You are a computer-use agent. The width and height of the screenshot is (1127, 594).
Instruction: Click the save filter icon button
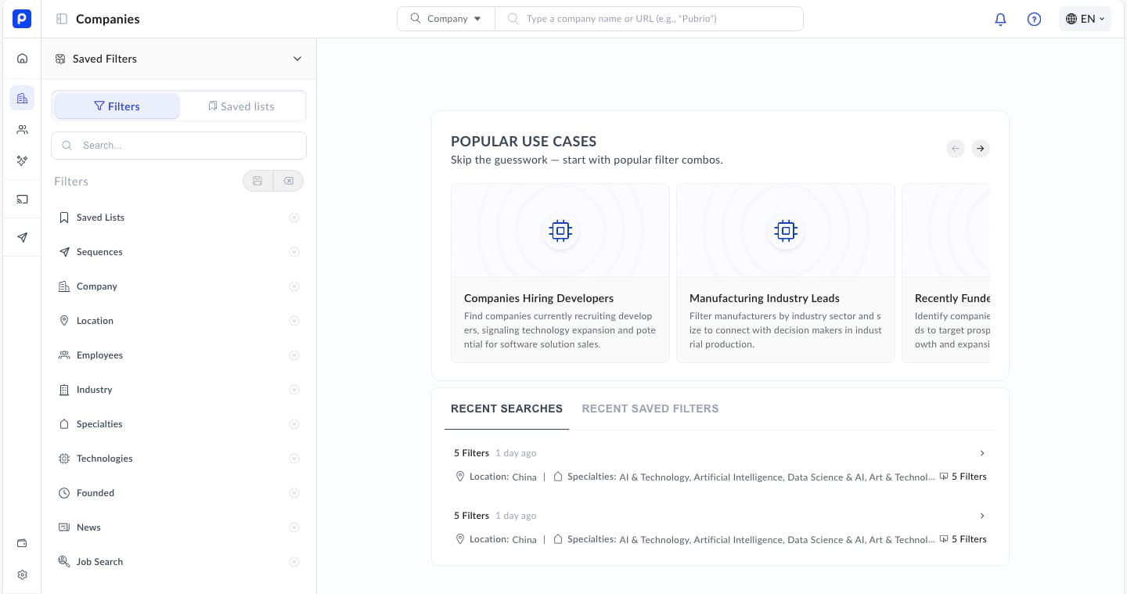(257, 182)
